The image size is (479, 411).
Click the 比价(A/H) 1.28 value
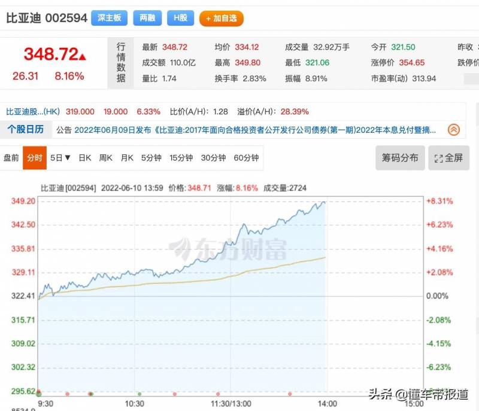[x=220, y=112]
